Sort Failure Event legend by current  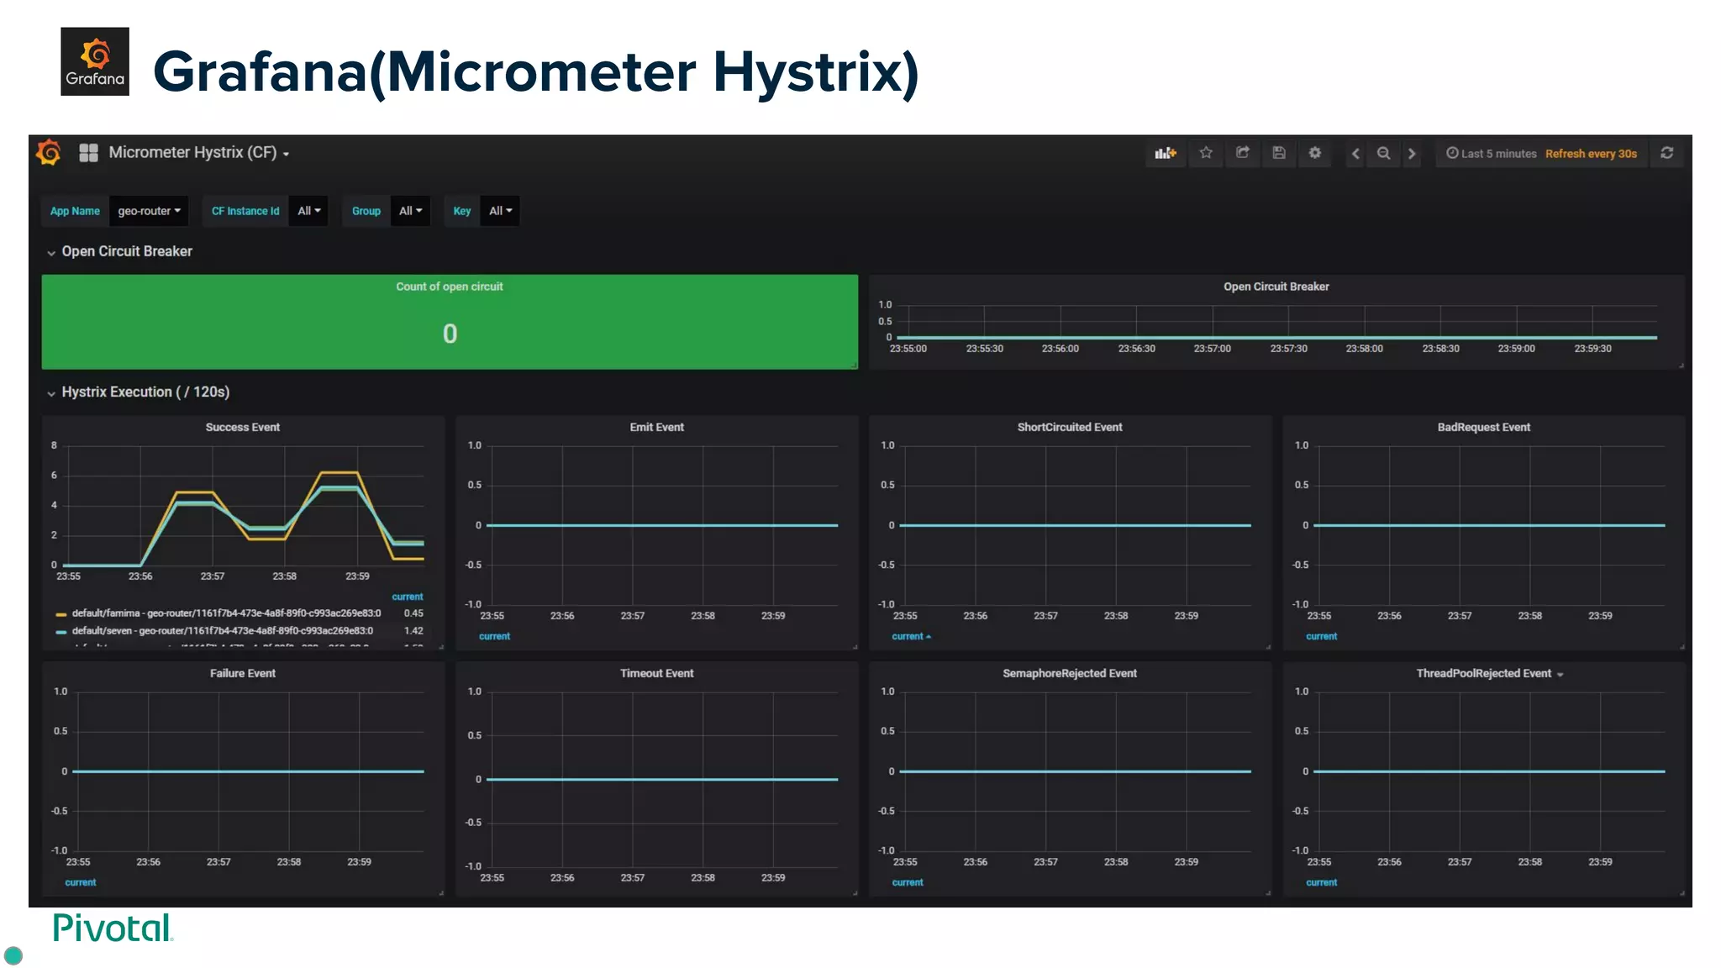[81, 882]
